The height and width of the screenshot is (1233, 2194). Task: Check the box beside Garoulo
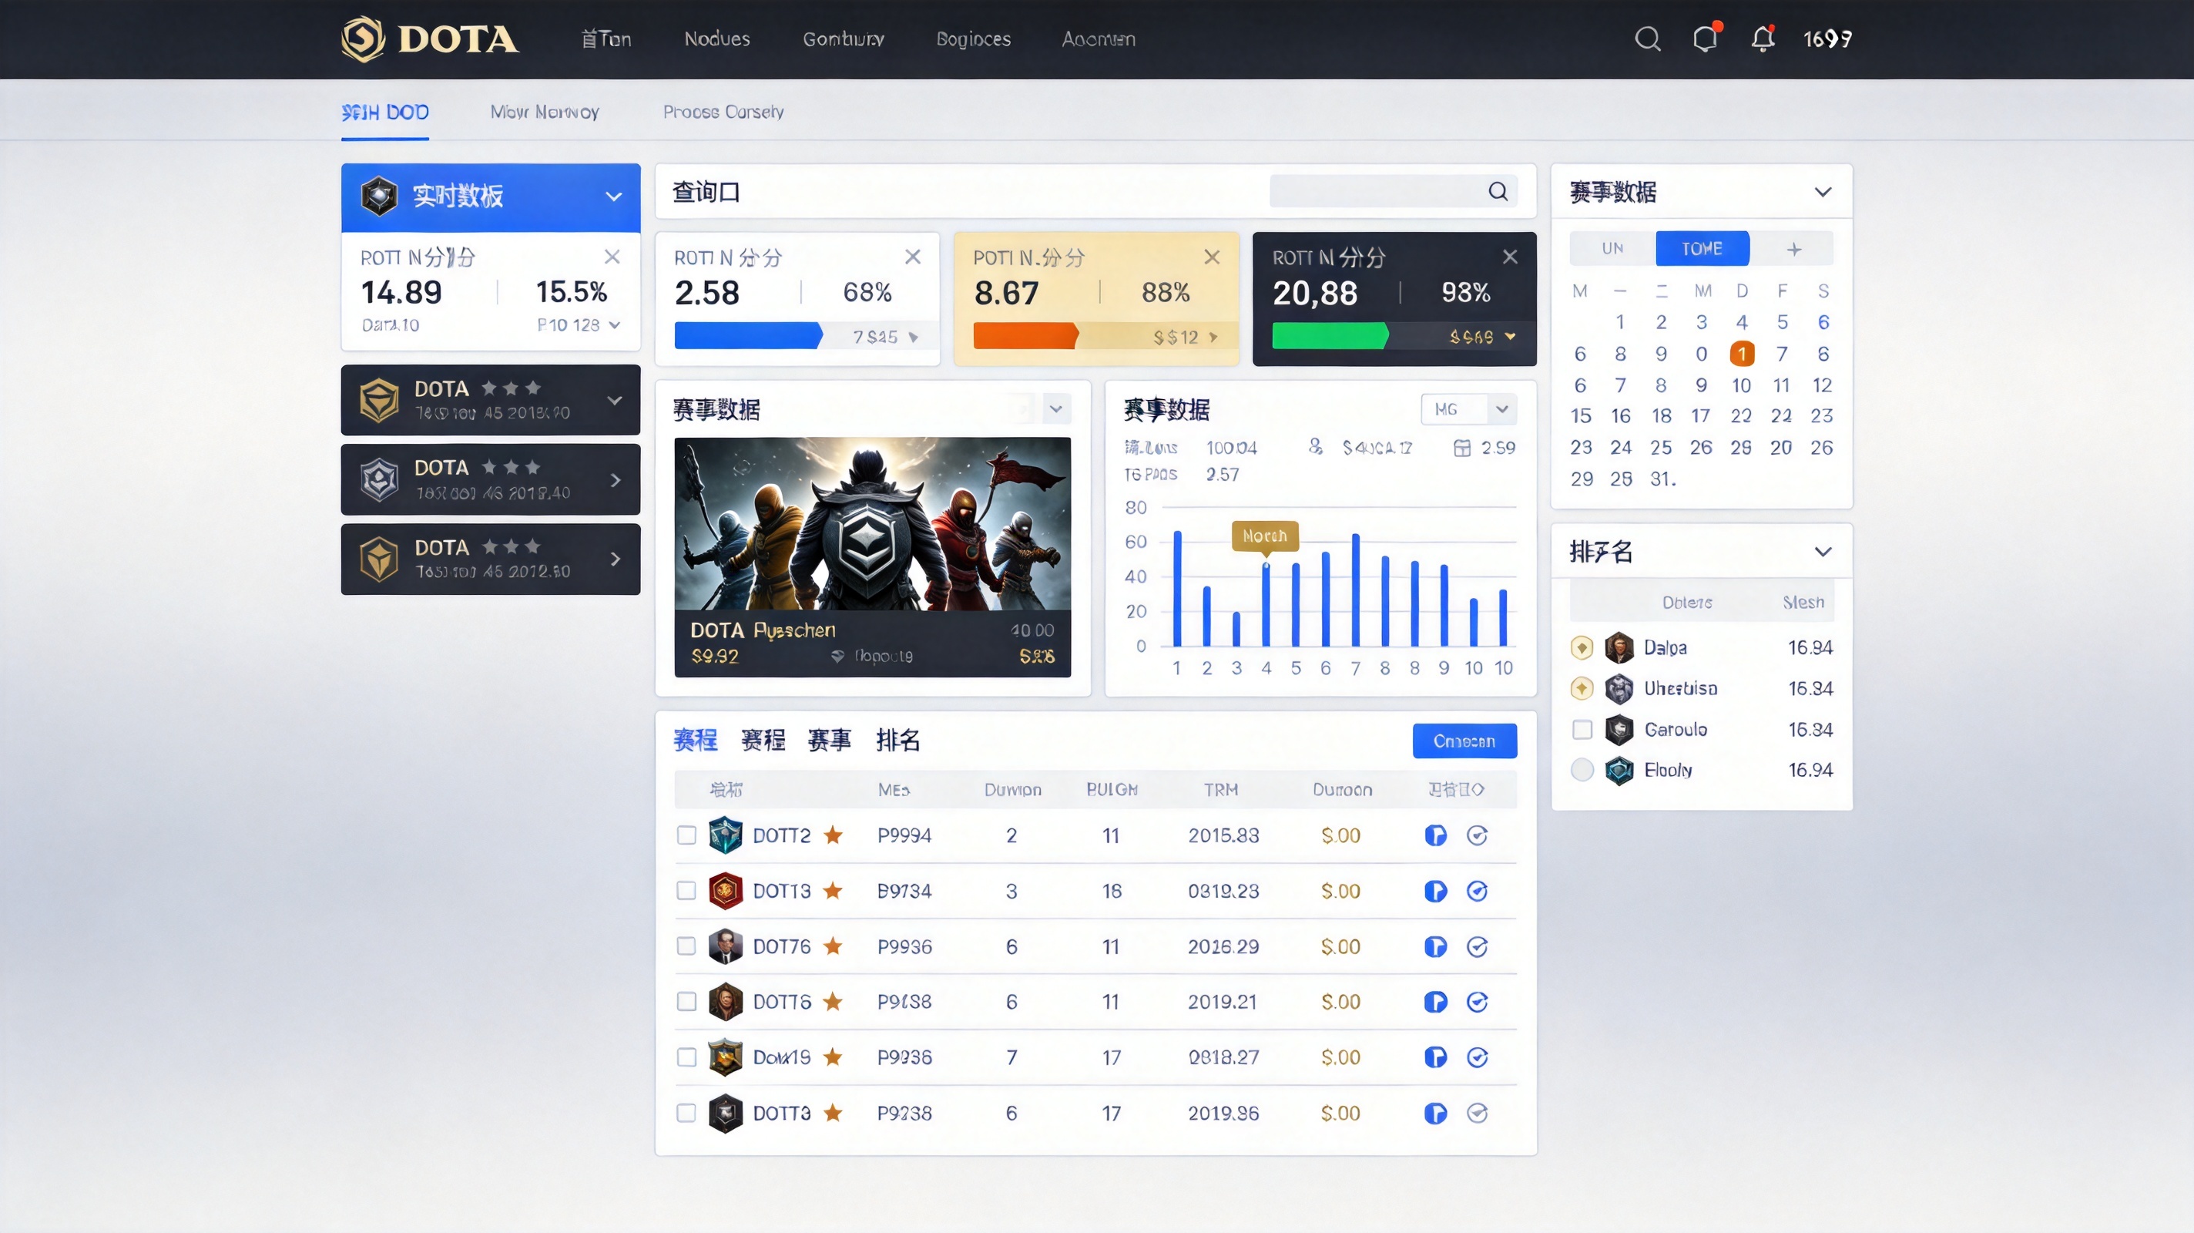coord(1582,730)
